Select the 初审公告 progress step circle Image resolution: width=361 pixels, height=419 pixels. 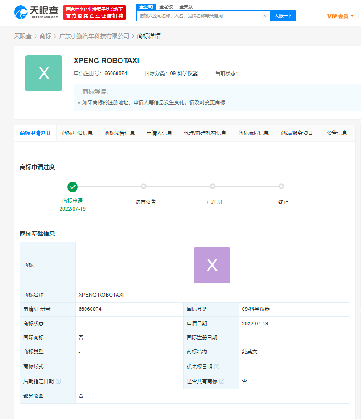[143, 186]
